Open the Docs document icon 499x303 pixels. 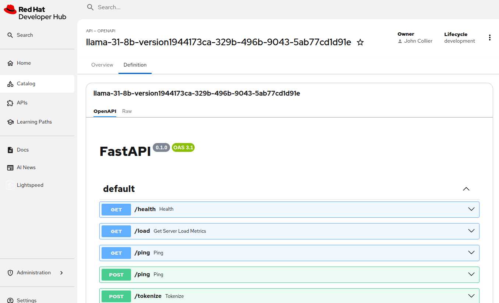tap(10, 150)
